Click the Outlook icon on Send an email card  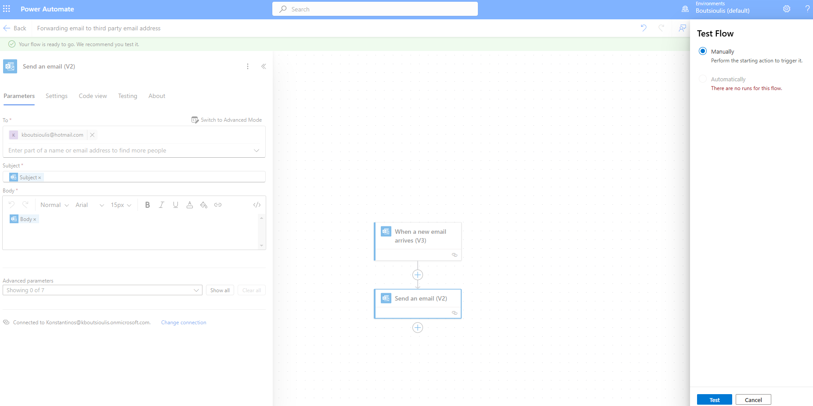[386, 298]
